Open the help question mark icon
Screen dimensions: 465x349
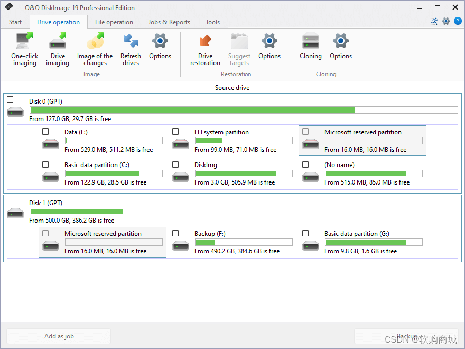coord(458,21)
